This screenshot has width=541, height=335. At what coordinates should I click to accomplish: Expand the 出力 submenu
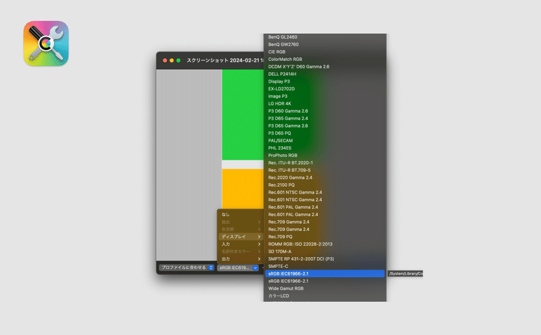pyautogui.click(x=241, y=259)
